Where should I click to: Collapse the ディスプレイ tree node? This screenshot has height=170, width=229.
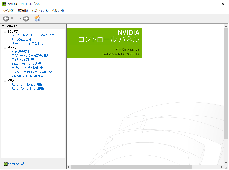(5, 48)
